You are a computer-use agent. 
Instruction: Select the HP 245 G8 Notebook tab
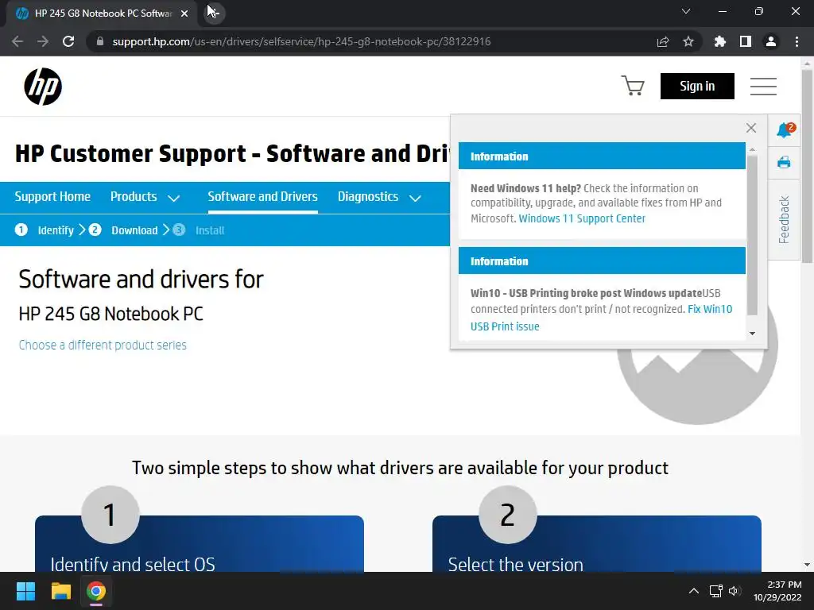[103, 14]
